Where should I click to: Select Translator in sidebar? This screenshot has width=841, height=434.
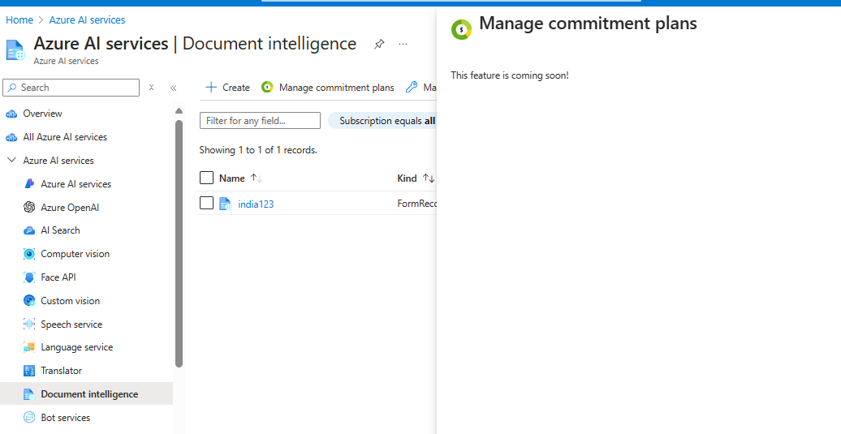pos(61,371)
